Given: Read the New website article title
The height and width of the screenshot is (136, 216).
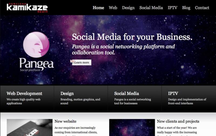Looking at the screenshot, I should click(x=65, y=121).
